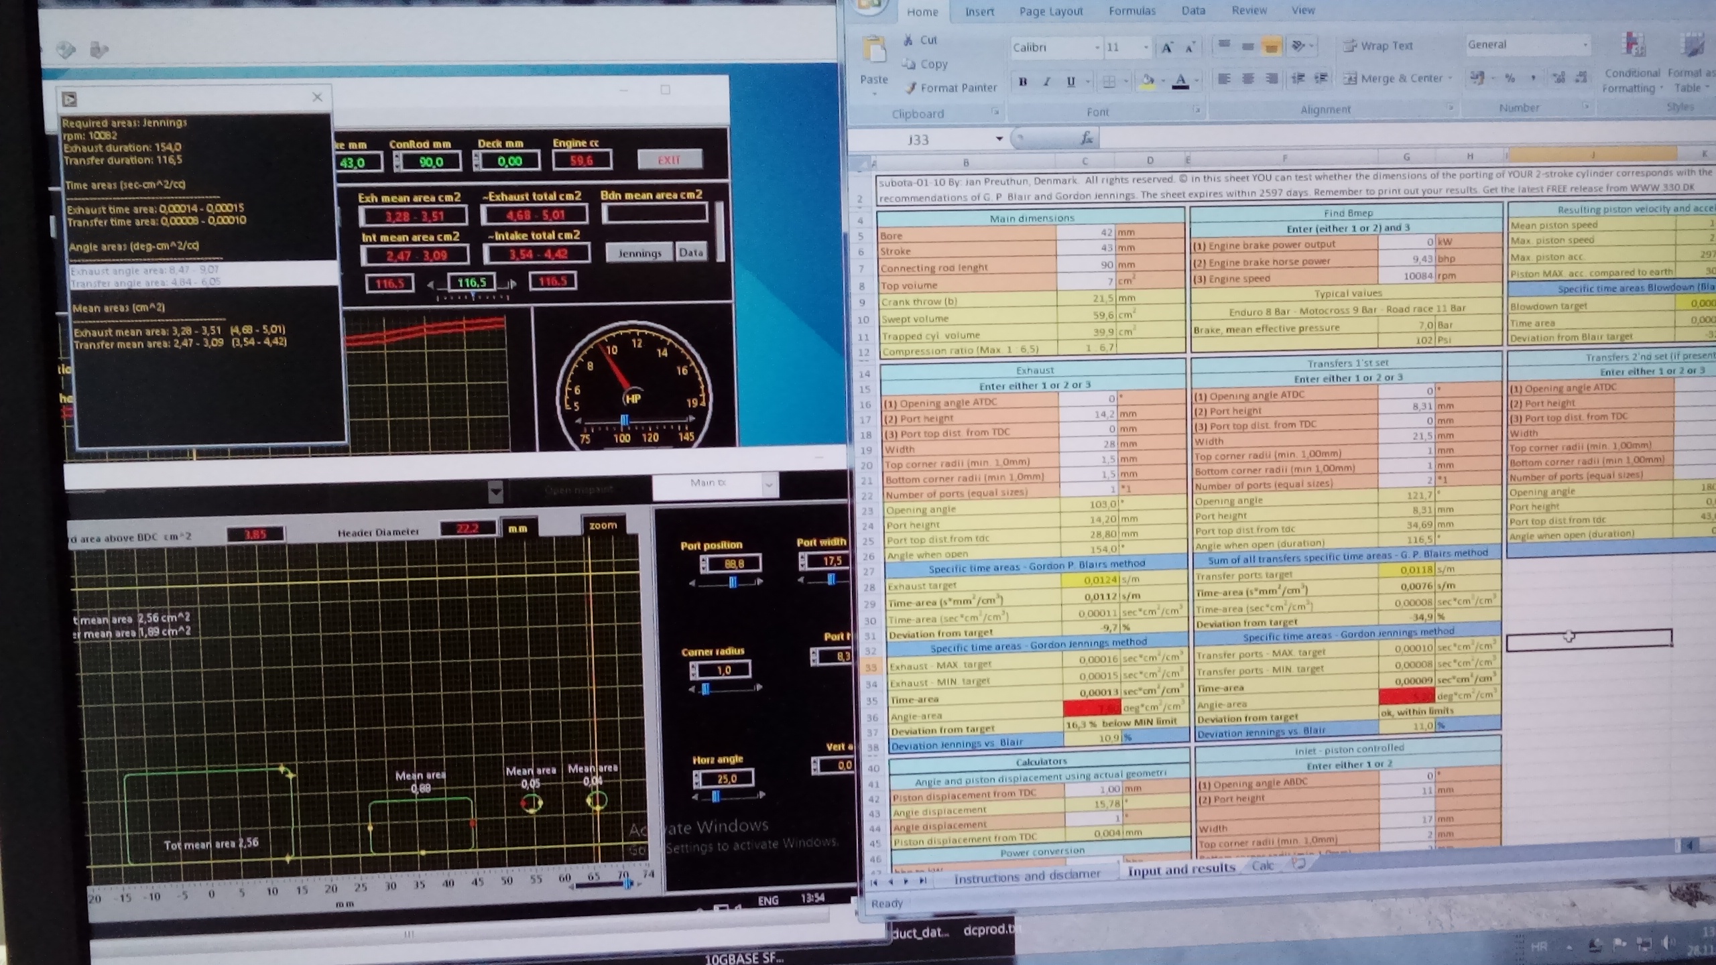Click Align Text Right icon
Viewport: 1716px width, 965px height.
click(x=1271, y=79)
